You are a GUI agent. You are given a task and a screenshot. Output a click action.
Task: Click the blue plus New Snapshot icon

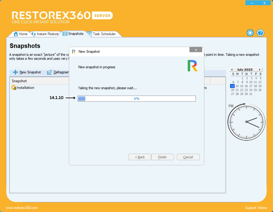pyautogui.click(x=15, y=72)
